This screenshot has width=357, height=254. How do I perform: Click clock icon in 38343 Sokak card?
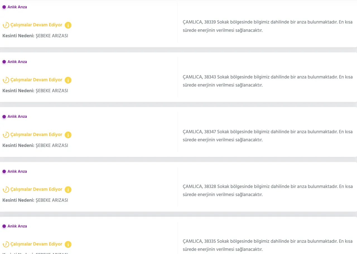coord(6,80)
